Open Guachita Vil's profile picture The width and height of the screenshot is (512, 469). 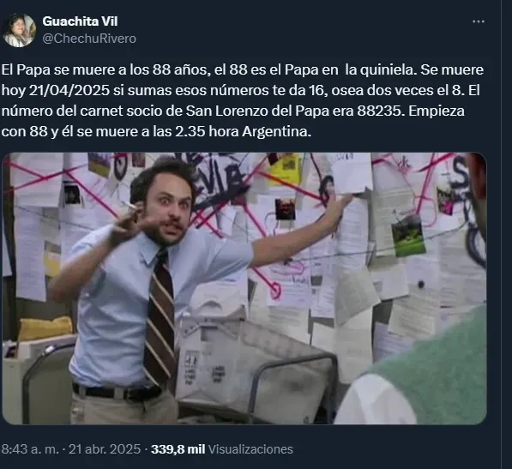pos(19,30)
